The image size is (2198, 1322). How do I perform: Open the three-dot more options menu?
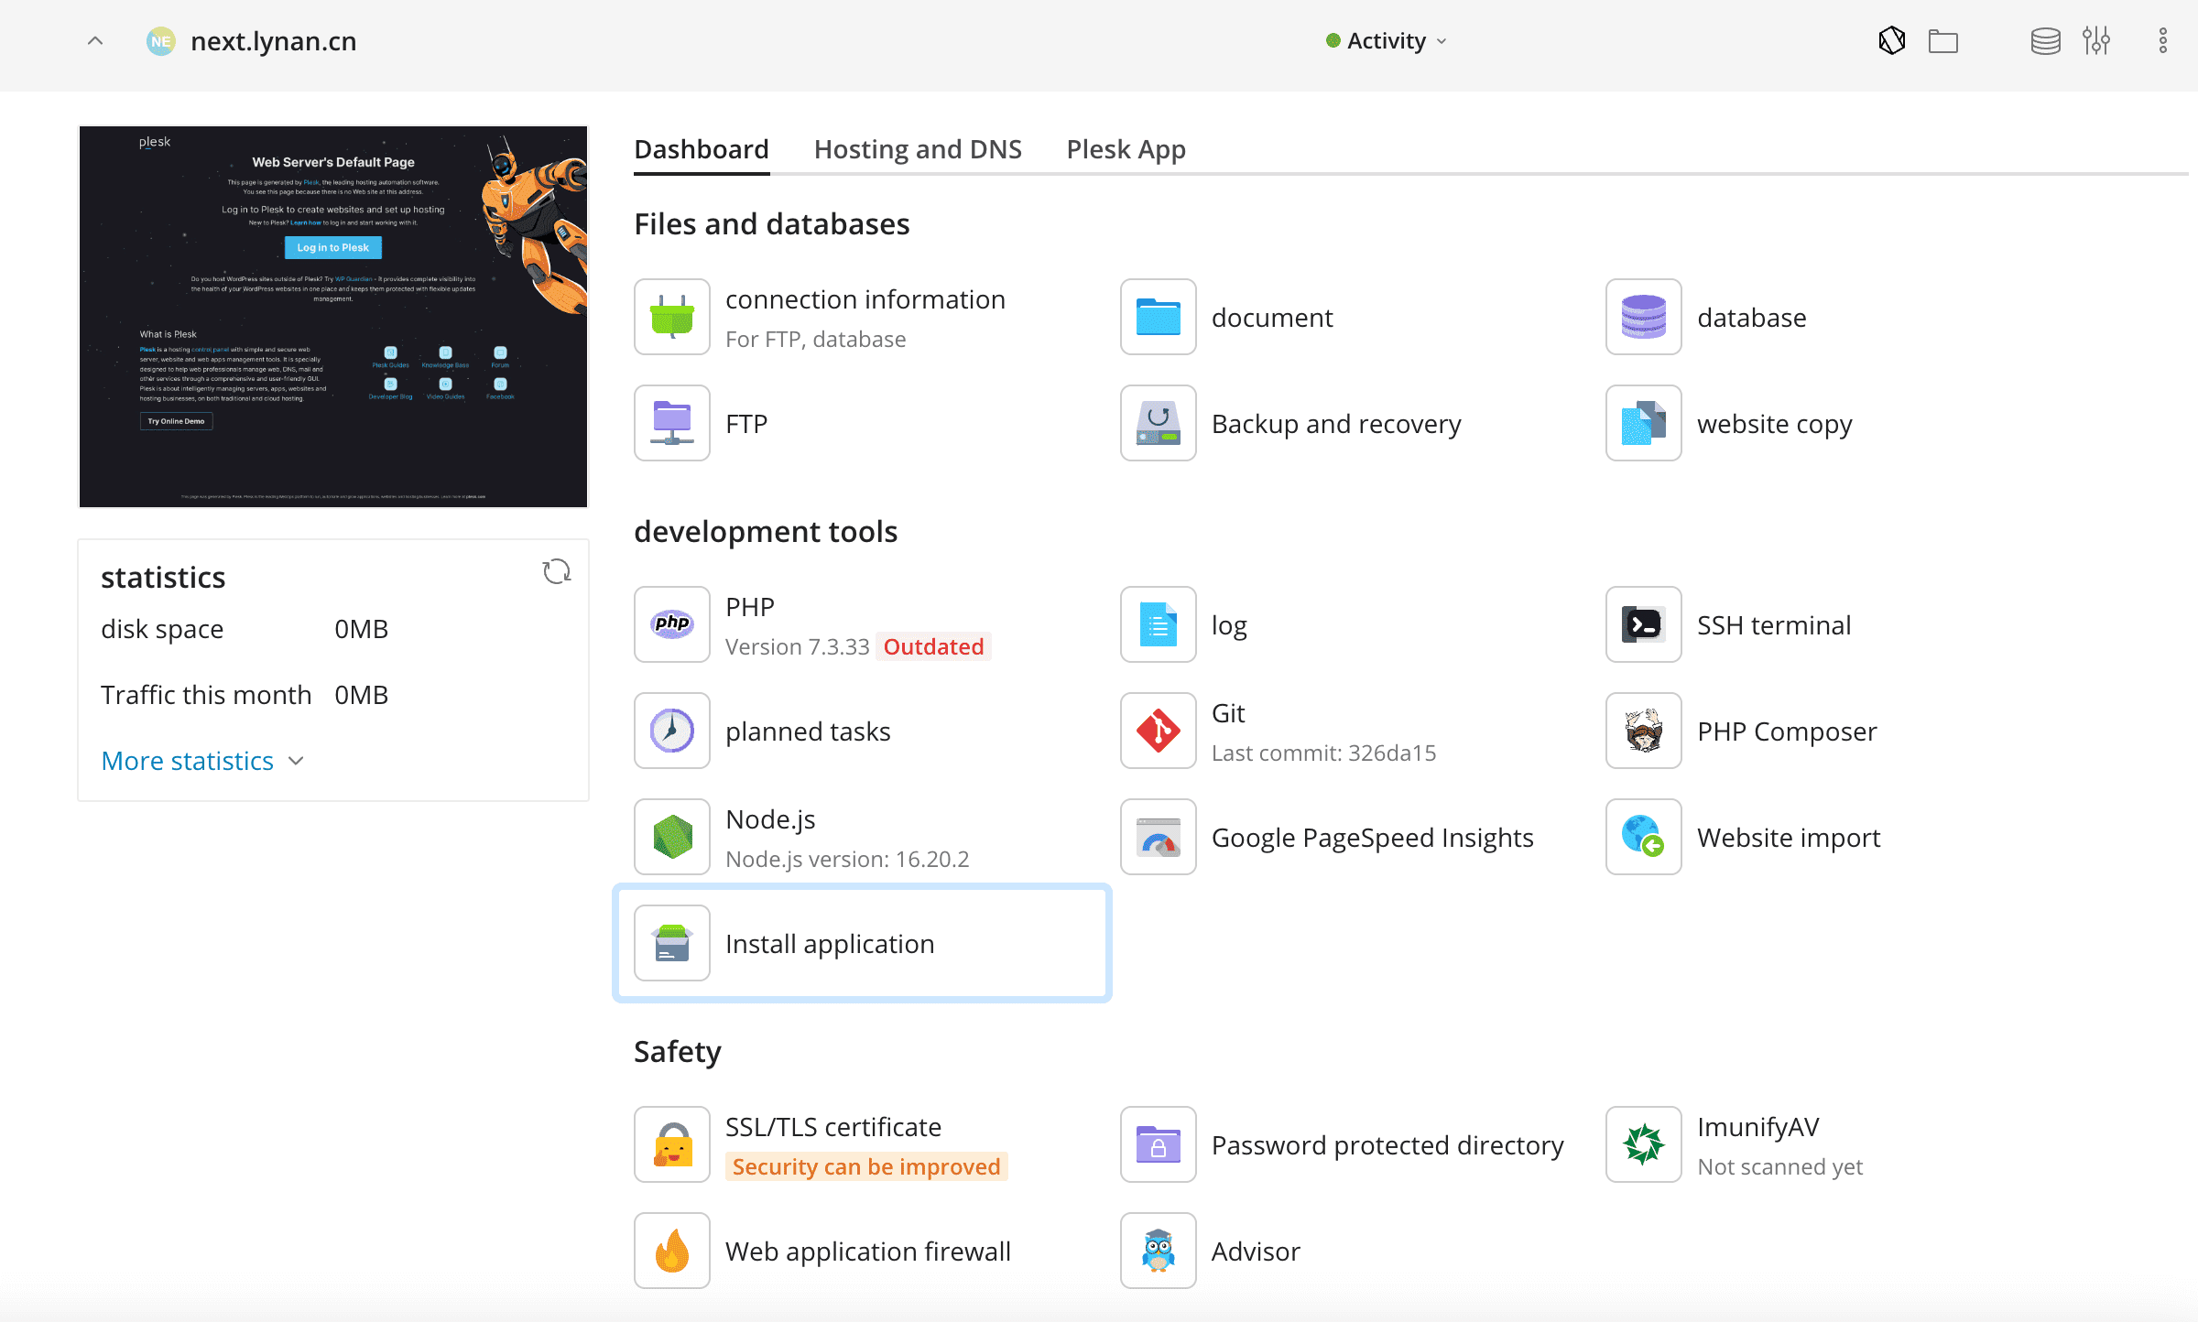pyautogui.click(x=2162, y=41)
